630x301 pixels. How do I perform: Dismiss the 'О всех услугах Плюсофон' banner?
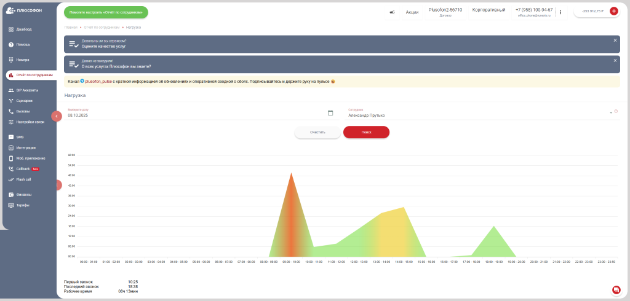[x=615, y=61]
